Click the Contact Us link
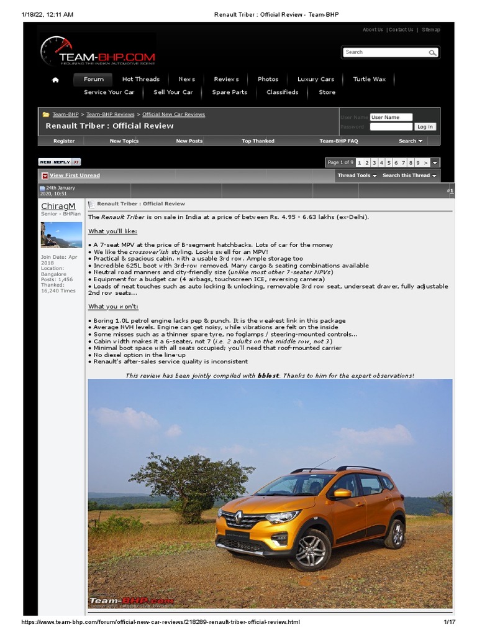477x637 pixels. pos(401,30)
